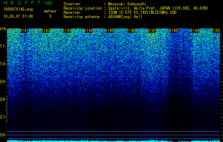Click the 0149 time marker
This screenshot has height=142, width=223.
coord(195,31)
